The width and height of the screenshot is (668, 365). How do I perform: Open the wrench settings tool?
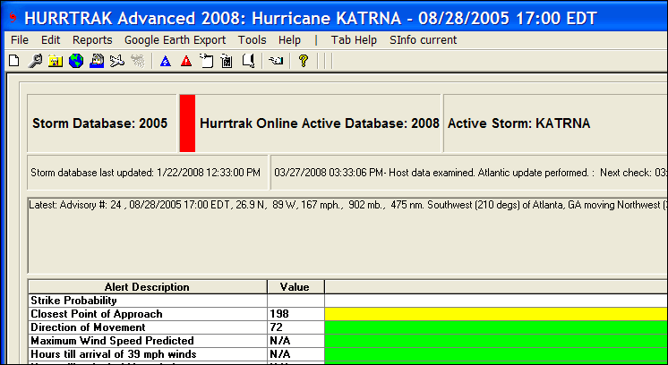[x=34, y=61]
